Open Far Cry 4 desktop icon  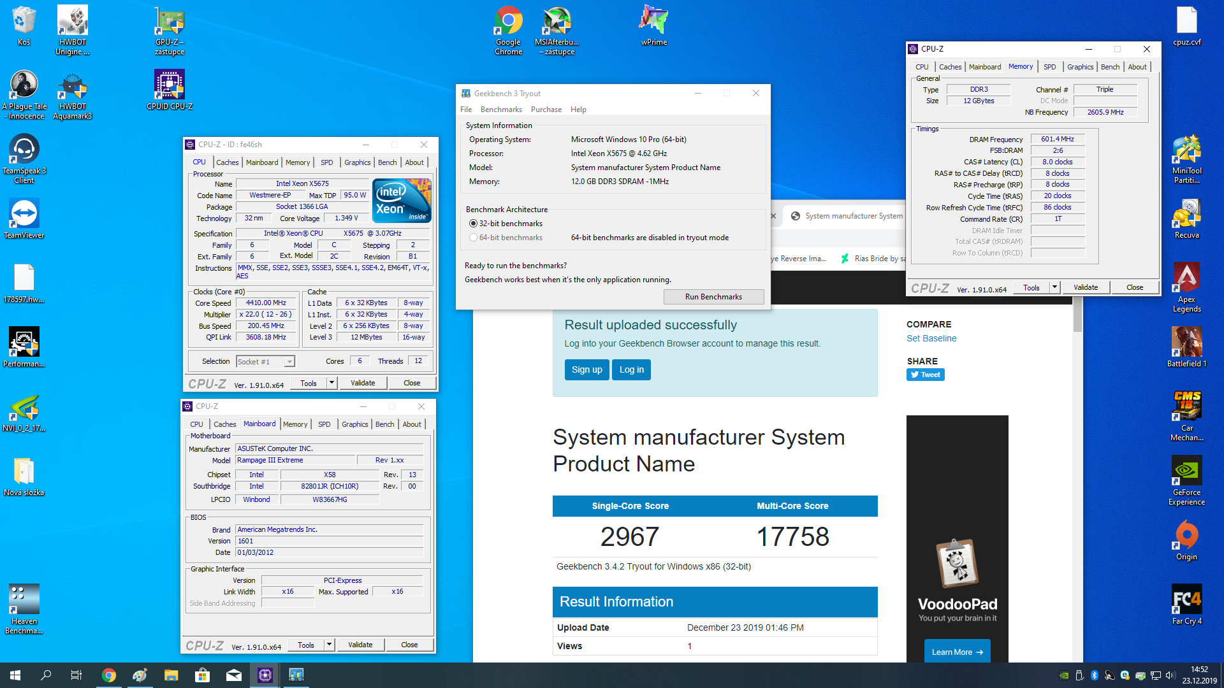(x=1186, y=605)
